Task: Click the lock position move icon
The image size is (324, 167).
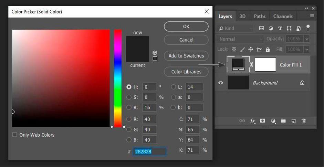Action: pos(251,49)
